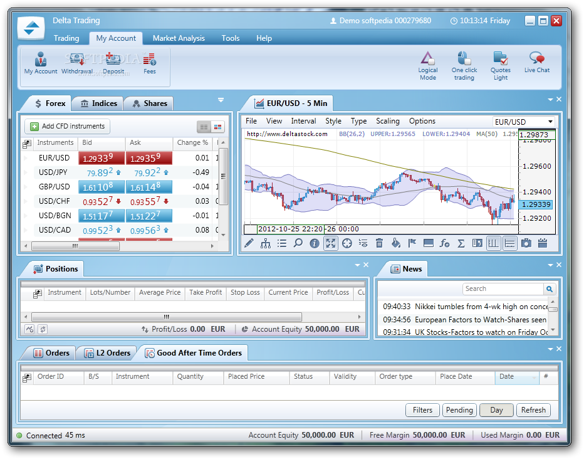Open the Withdrawal tool

click(77, 63)
